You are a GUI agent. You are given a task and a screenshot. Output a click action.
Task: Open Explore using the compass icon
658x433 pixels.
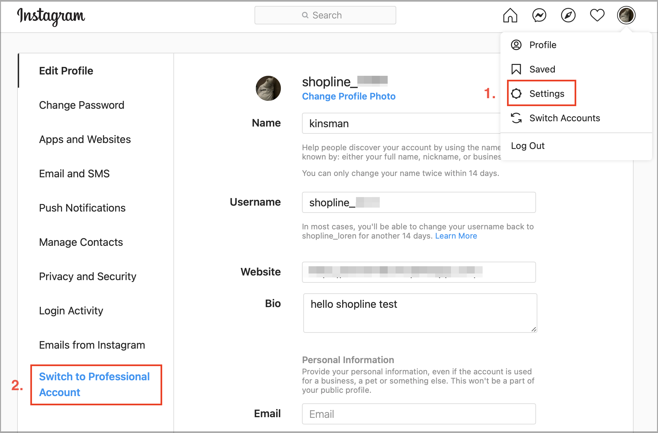pyautogui.click(x=568, y=15)
